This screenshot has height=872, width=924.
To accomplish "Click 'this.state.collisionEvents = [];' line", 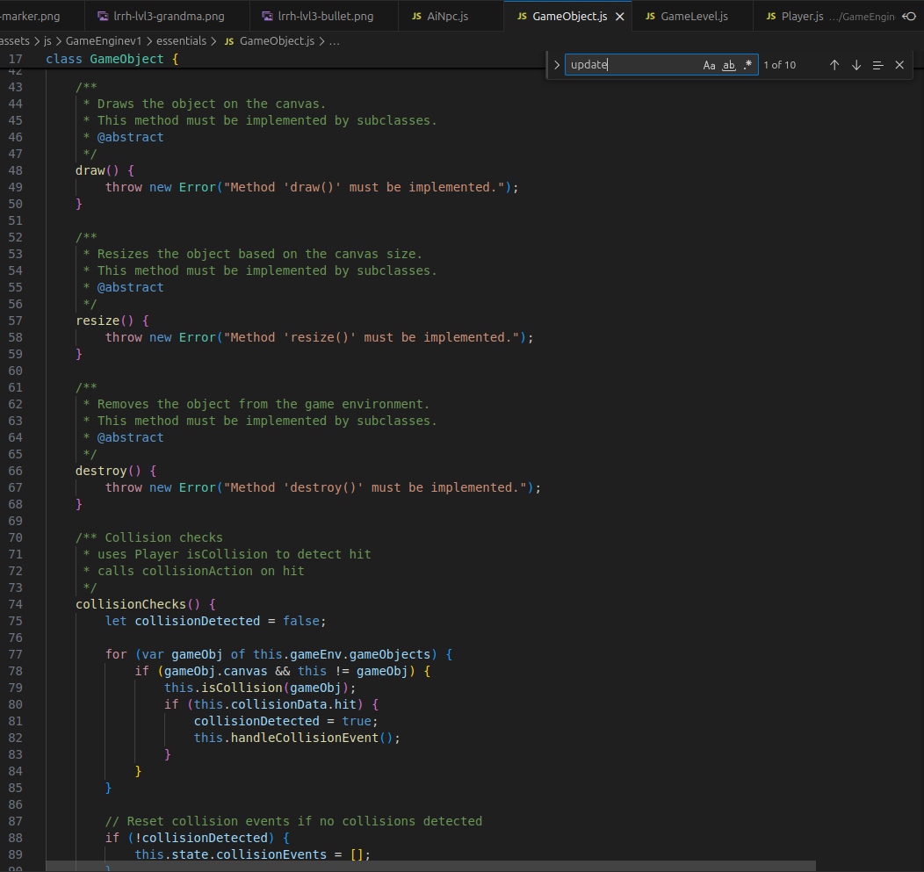I will tap(252, 854).
